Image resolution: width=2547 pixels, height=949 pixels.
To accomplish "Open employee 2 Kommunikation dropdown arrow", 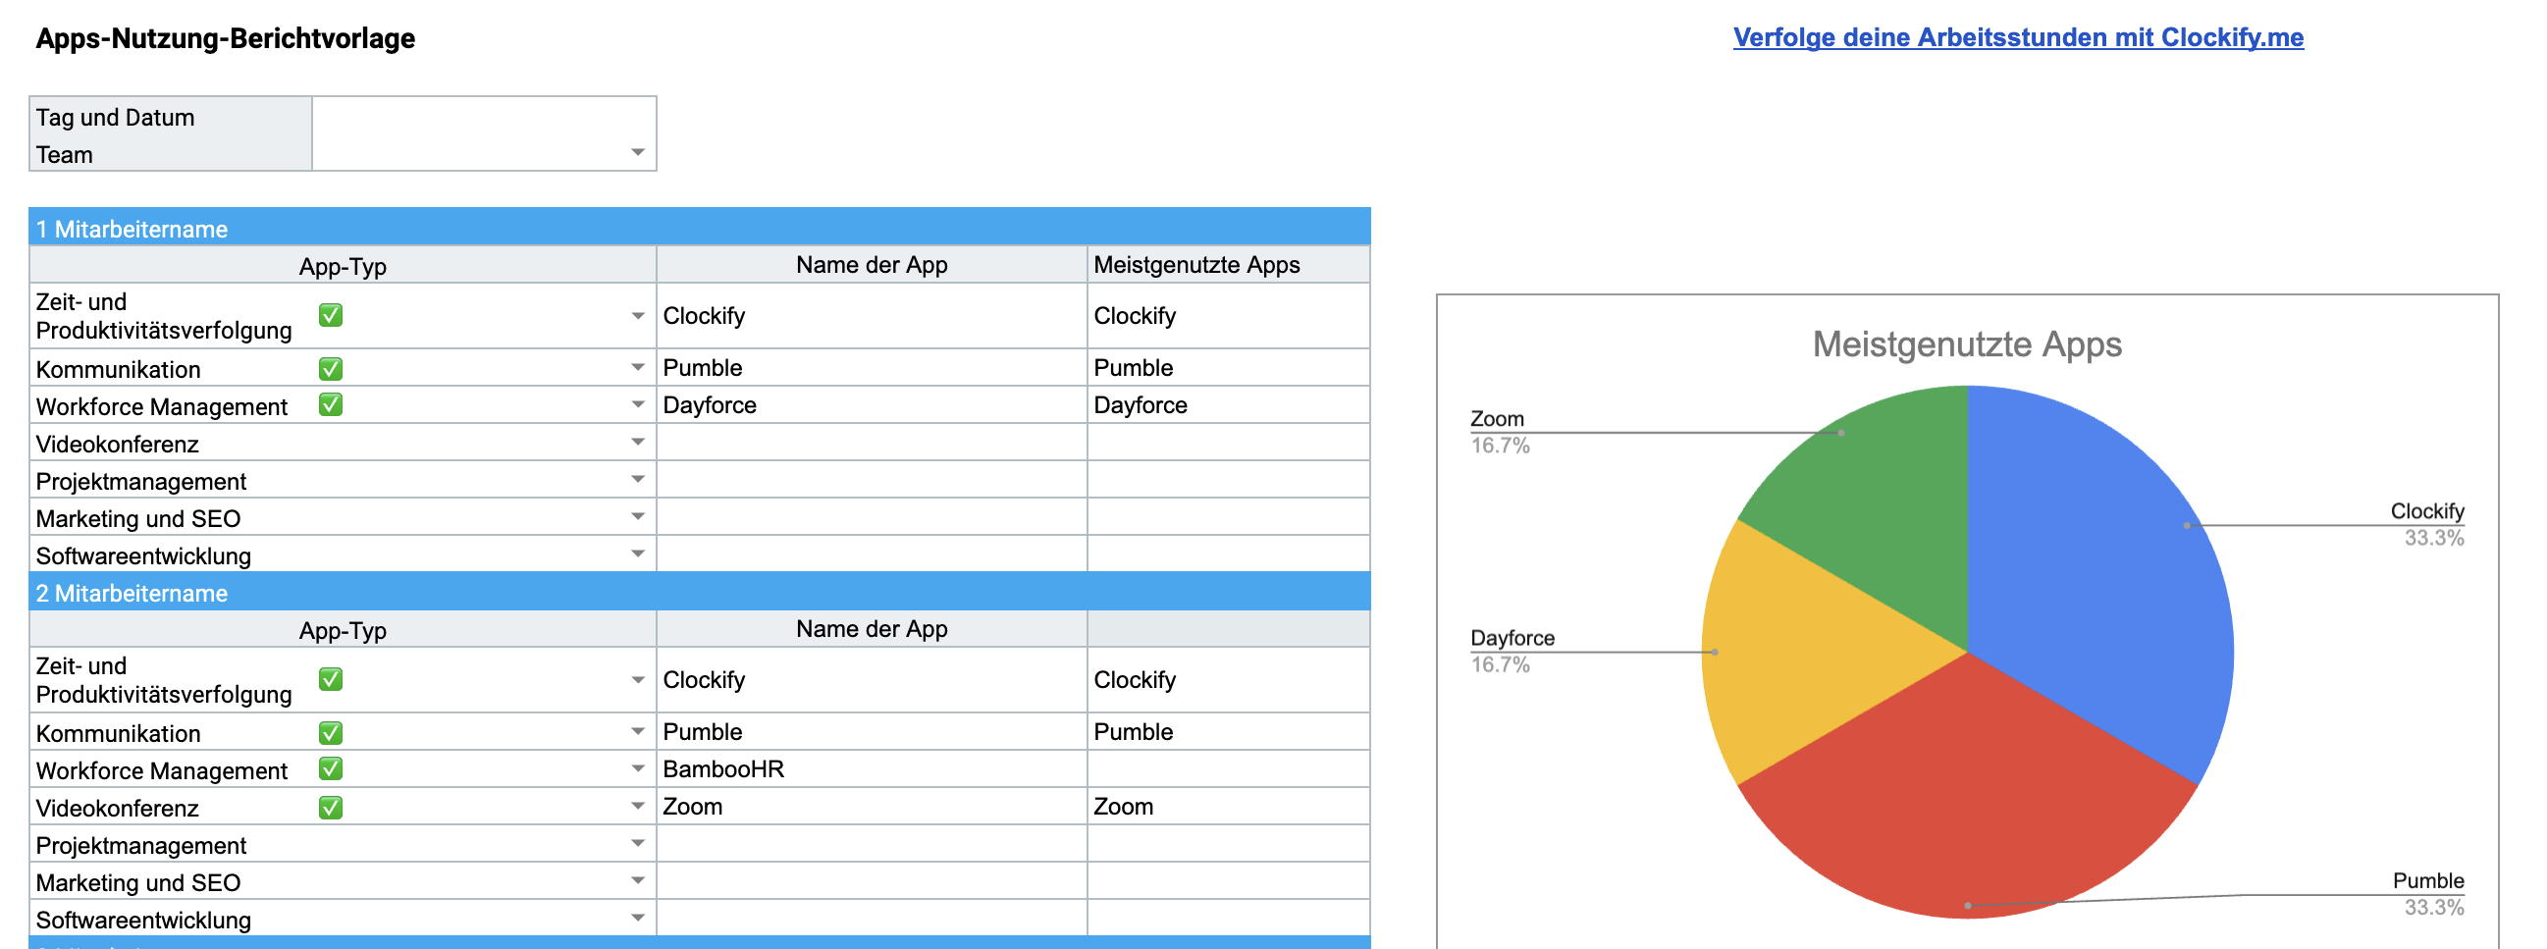I will [638, 731].
